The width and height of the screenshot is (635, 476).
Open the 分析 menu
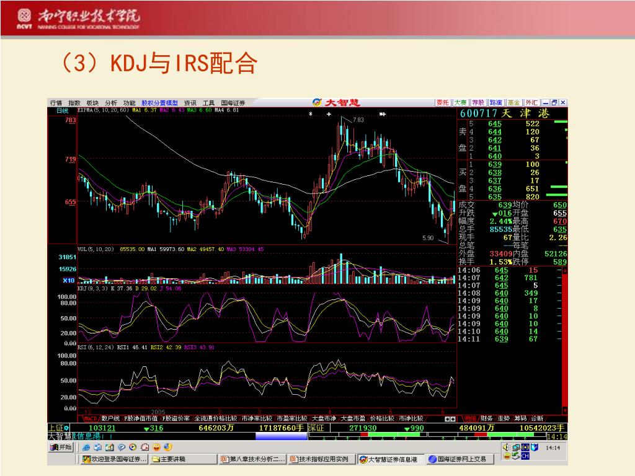(x=111, y=103)
